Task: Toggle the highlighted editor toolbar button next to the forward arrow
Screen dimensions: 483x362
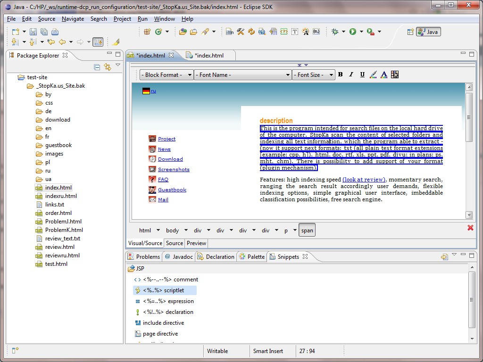Action: click(x=98, y=42)
